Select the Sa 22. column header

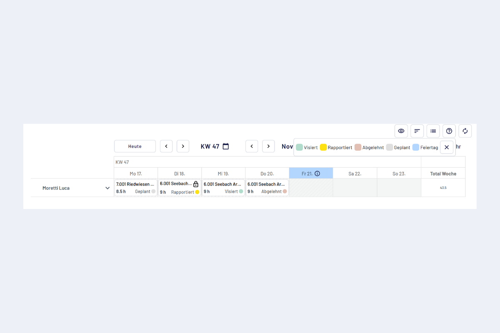(x=355, y=174)
